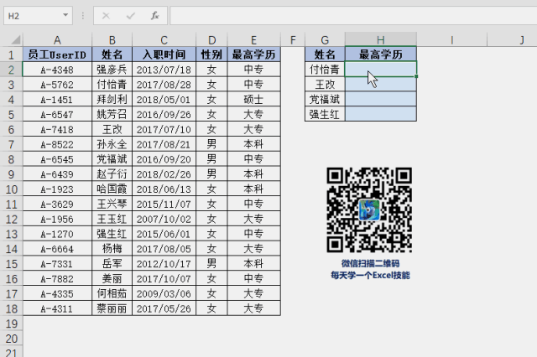
Task: Click the 员工UserID header cell
Action: point(57,54)
